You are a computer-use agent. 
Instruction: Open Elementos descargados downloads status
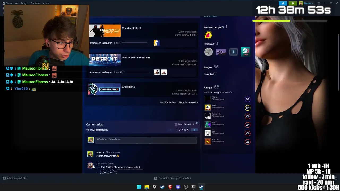click(172, 178)
